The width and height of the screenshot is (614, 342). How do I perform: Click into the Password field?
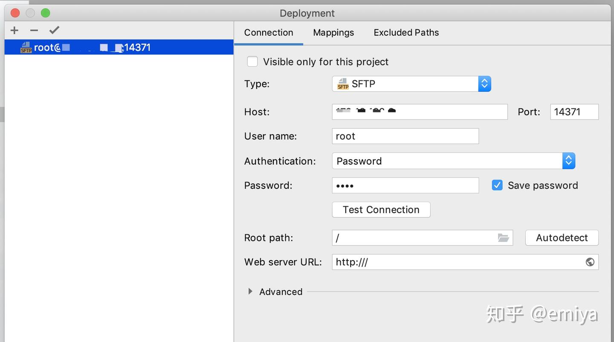405,185
